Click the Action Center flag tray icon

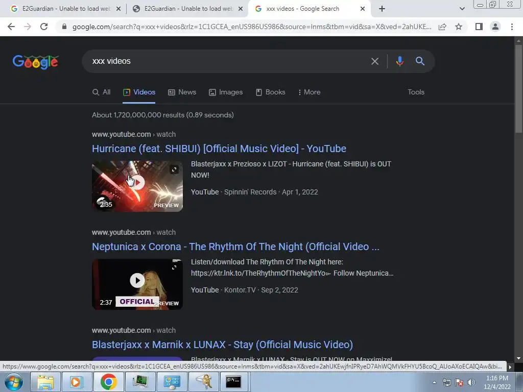coord(459,382)
